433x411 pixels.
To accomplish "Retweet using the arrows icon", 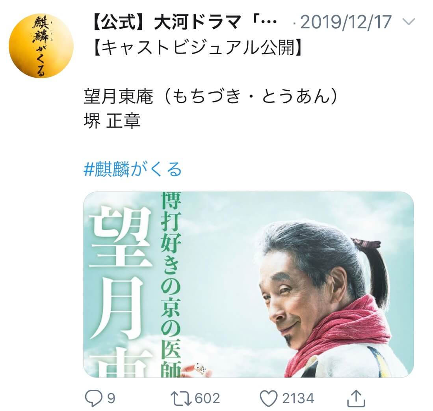I will [x=181, y=398].
